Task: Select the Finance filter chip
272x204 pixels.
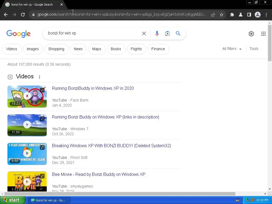Action: [x=158, y=49]
